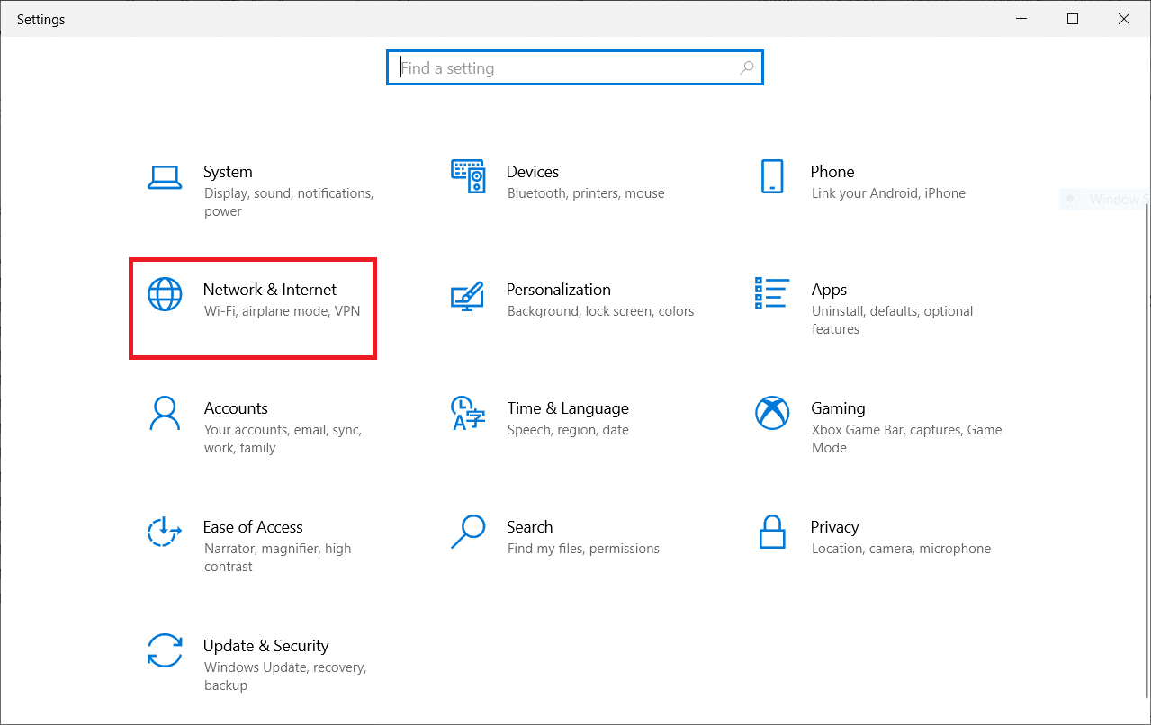Click 'Display, sound, notifications, power' text
Screen dimensions: 1151x725
pos(289,202)
